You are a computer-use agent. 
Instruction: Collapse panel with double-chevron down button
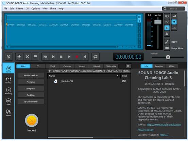tap(8, 57)
